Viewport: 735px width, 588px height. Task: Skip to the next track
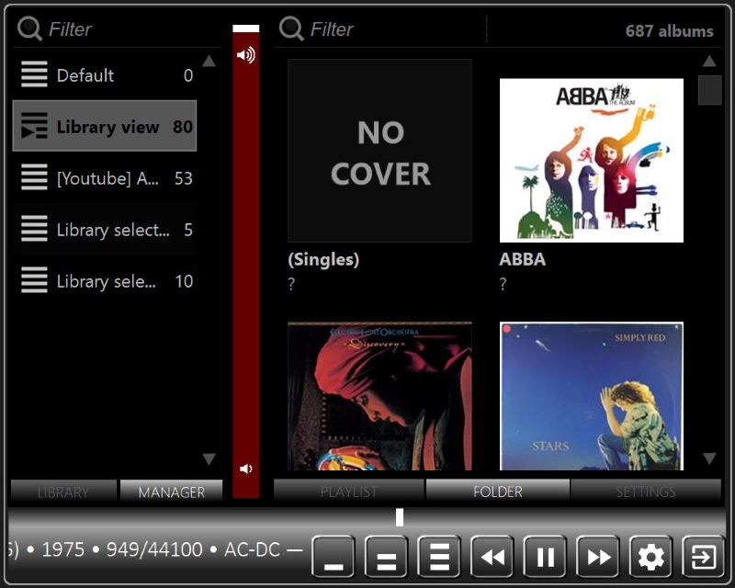599,557
